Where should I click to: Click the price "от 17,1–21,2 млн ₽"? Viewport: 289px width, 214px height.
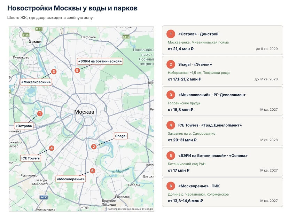185,79
